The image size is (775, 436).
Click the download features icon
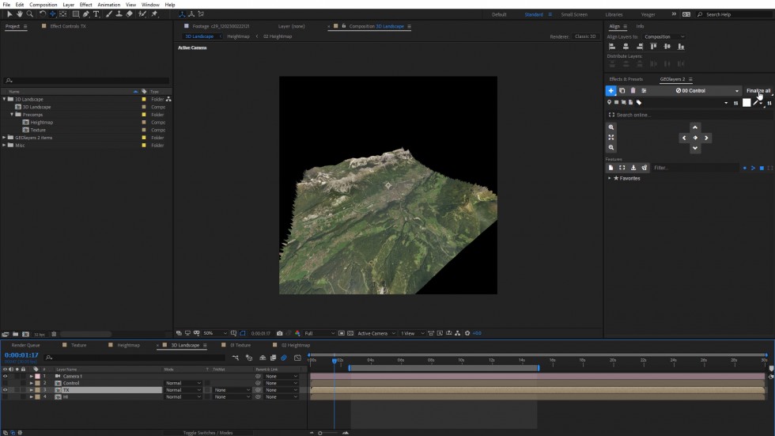click(633, 168)
